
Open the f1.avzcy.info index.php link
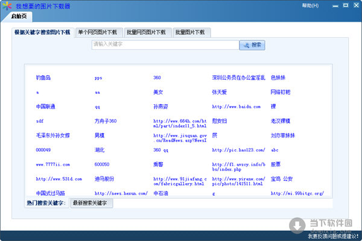click(x=238, y=167)
